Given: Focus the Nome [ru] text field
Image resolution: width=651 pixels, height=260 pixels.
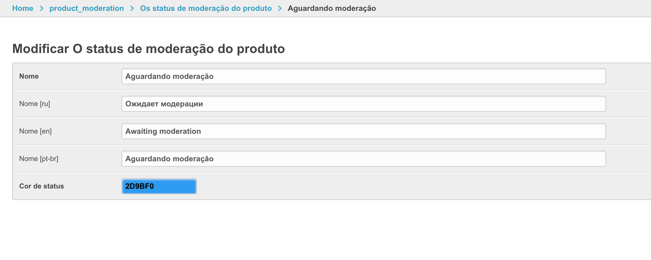Looking at the screenshot, I should (364, 104).
